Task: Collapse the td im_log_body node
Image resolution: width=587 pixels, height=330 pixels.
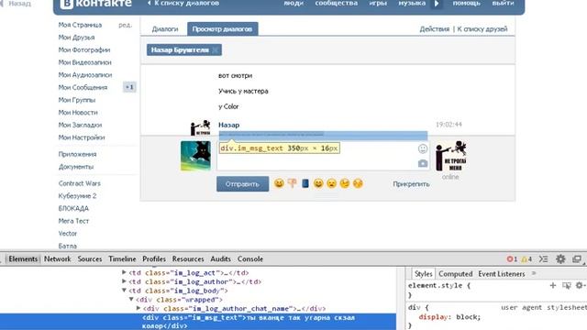Action: coord(124,291)
